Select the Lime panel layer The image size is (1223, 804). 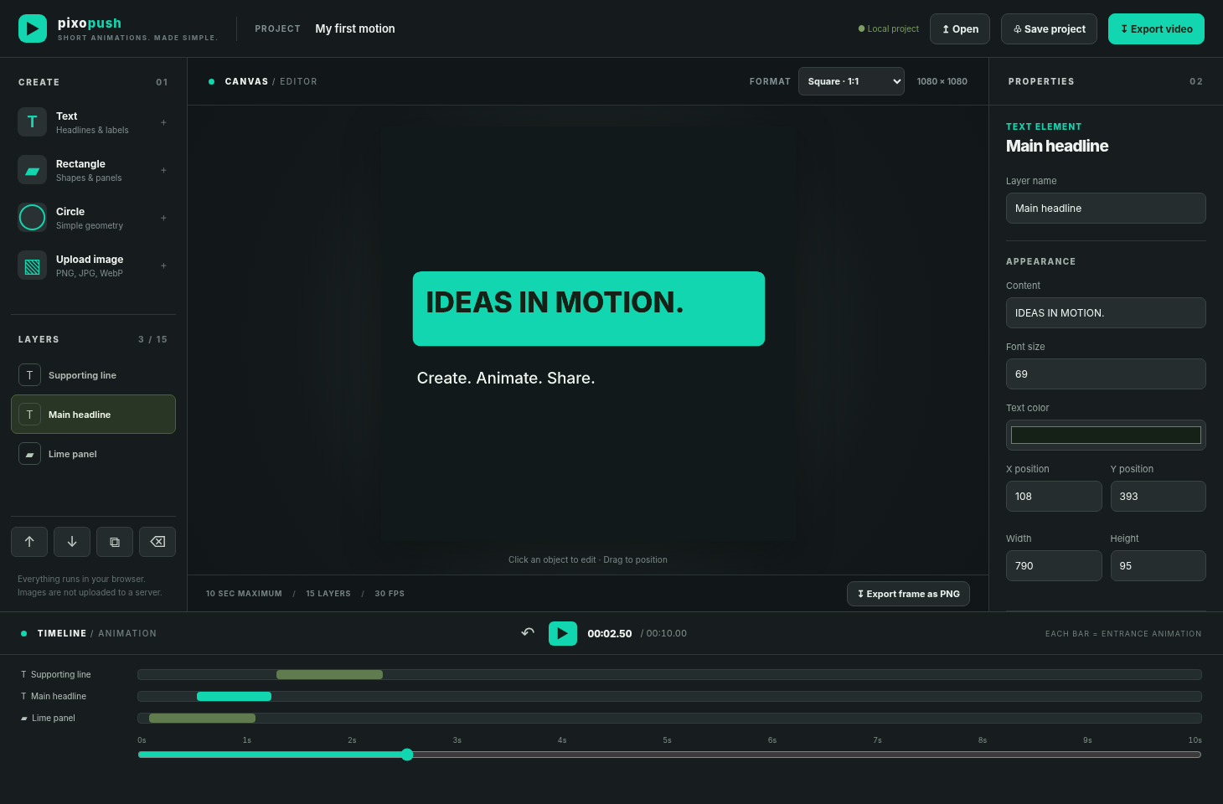point(93,454)
